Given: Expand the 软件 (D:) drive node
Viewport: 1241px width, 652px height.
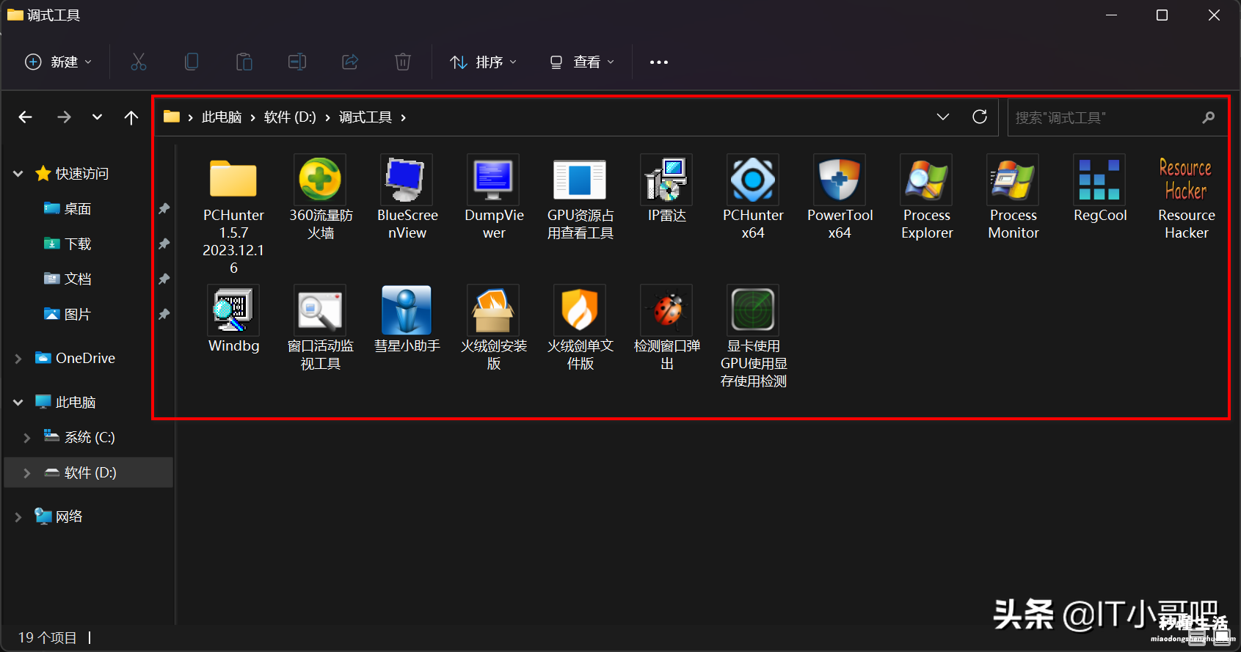Looking at the screenshot, I should pyautogui.click(x=27, y=473).
